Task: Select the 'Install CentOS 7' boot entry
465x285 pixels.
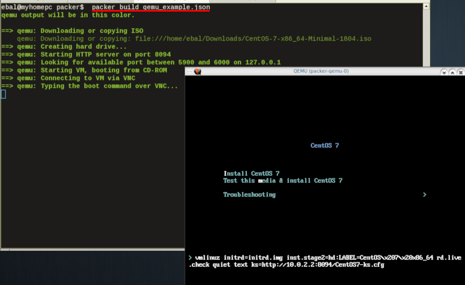Action: [252, 173]
